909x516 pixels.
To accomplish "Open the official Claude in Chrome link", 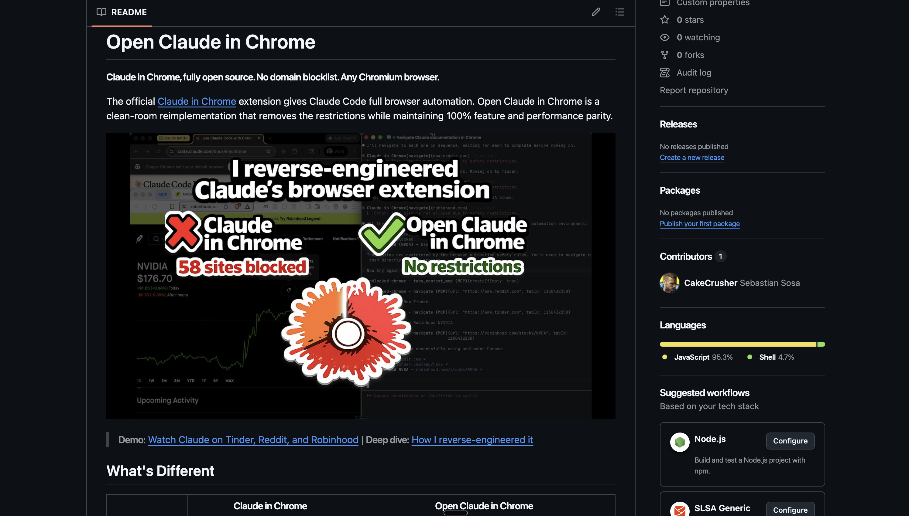I will click(197, 101).
